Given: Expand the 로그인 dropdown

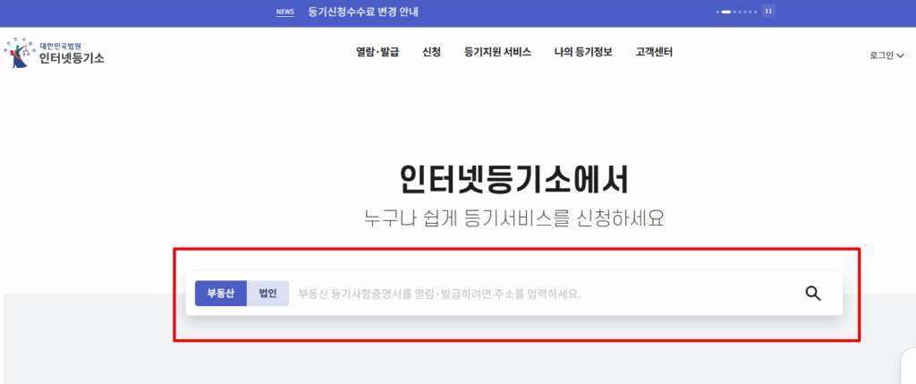Looking at the screenshot, I should 886,55.
